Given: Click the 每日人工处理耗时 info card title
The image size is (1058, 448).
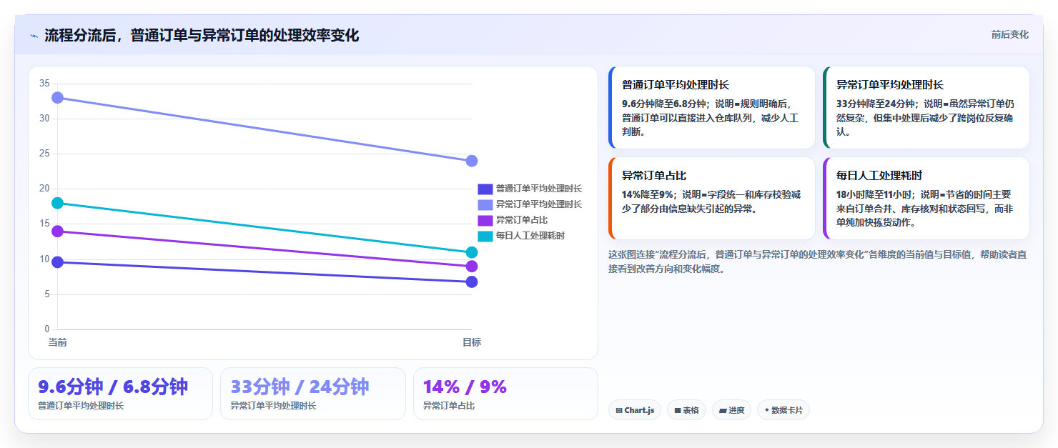Looking at the screenshot, I should (x=879, y=176).
